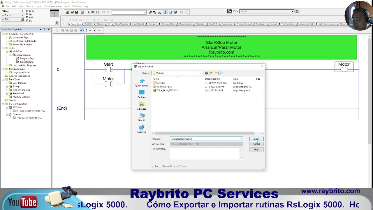The width and height of the screenshot is (373, 210).
Task: Open the View Menu dropdown in dialog
Action: tap(221, 73)
